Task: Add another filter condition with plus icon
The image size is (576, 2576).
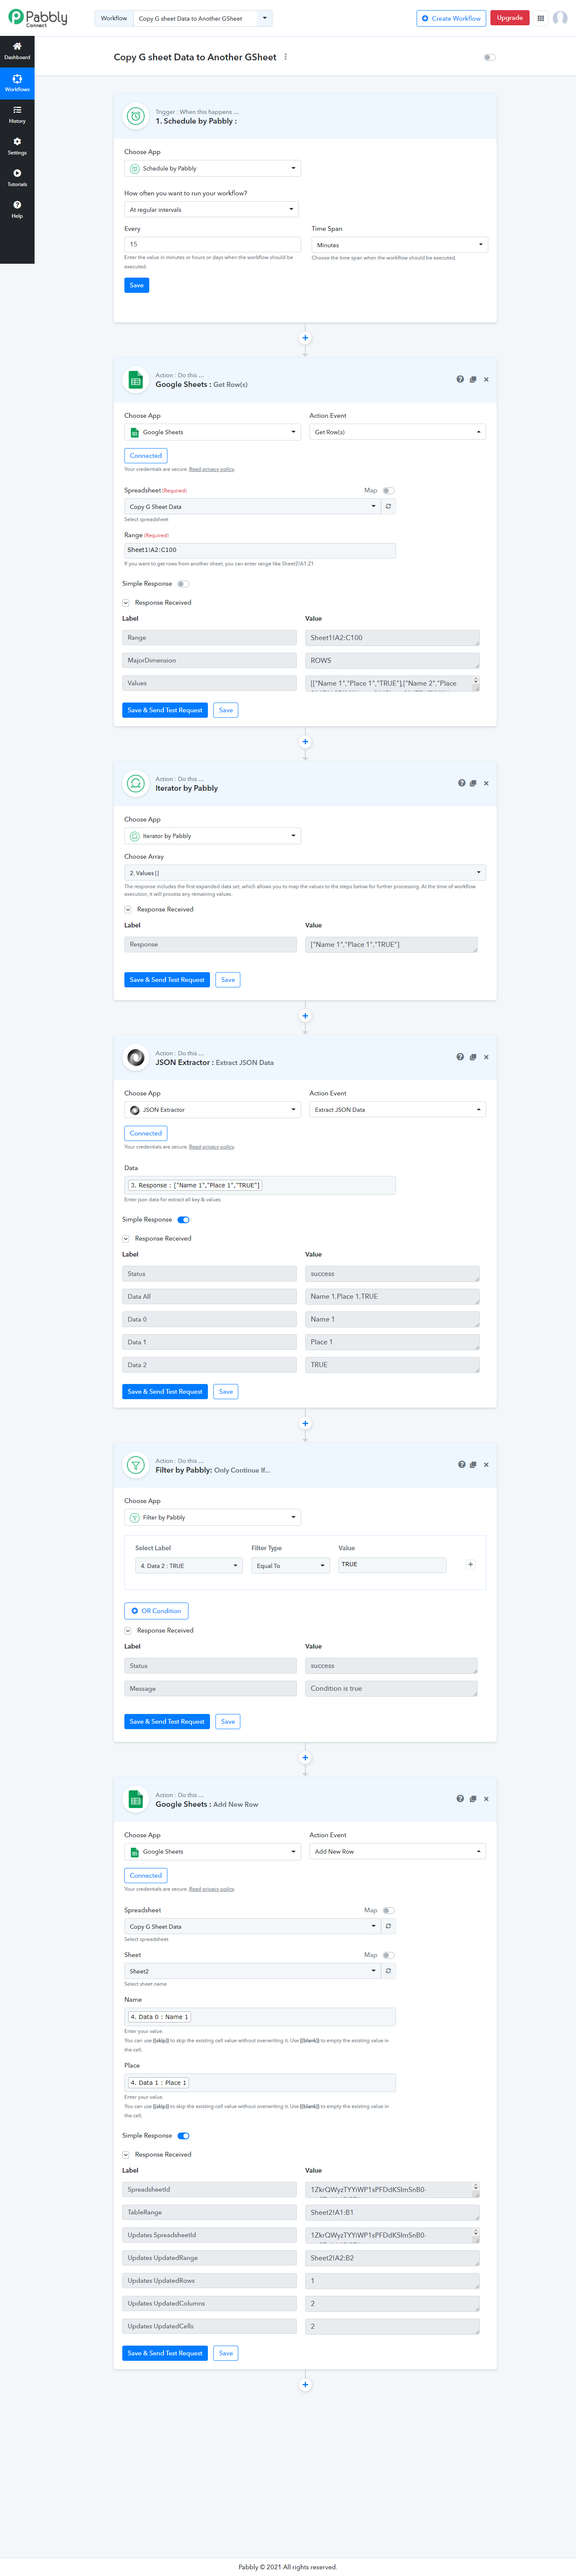Action: (470, 1564)
